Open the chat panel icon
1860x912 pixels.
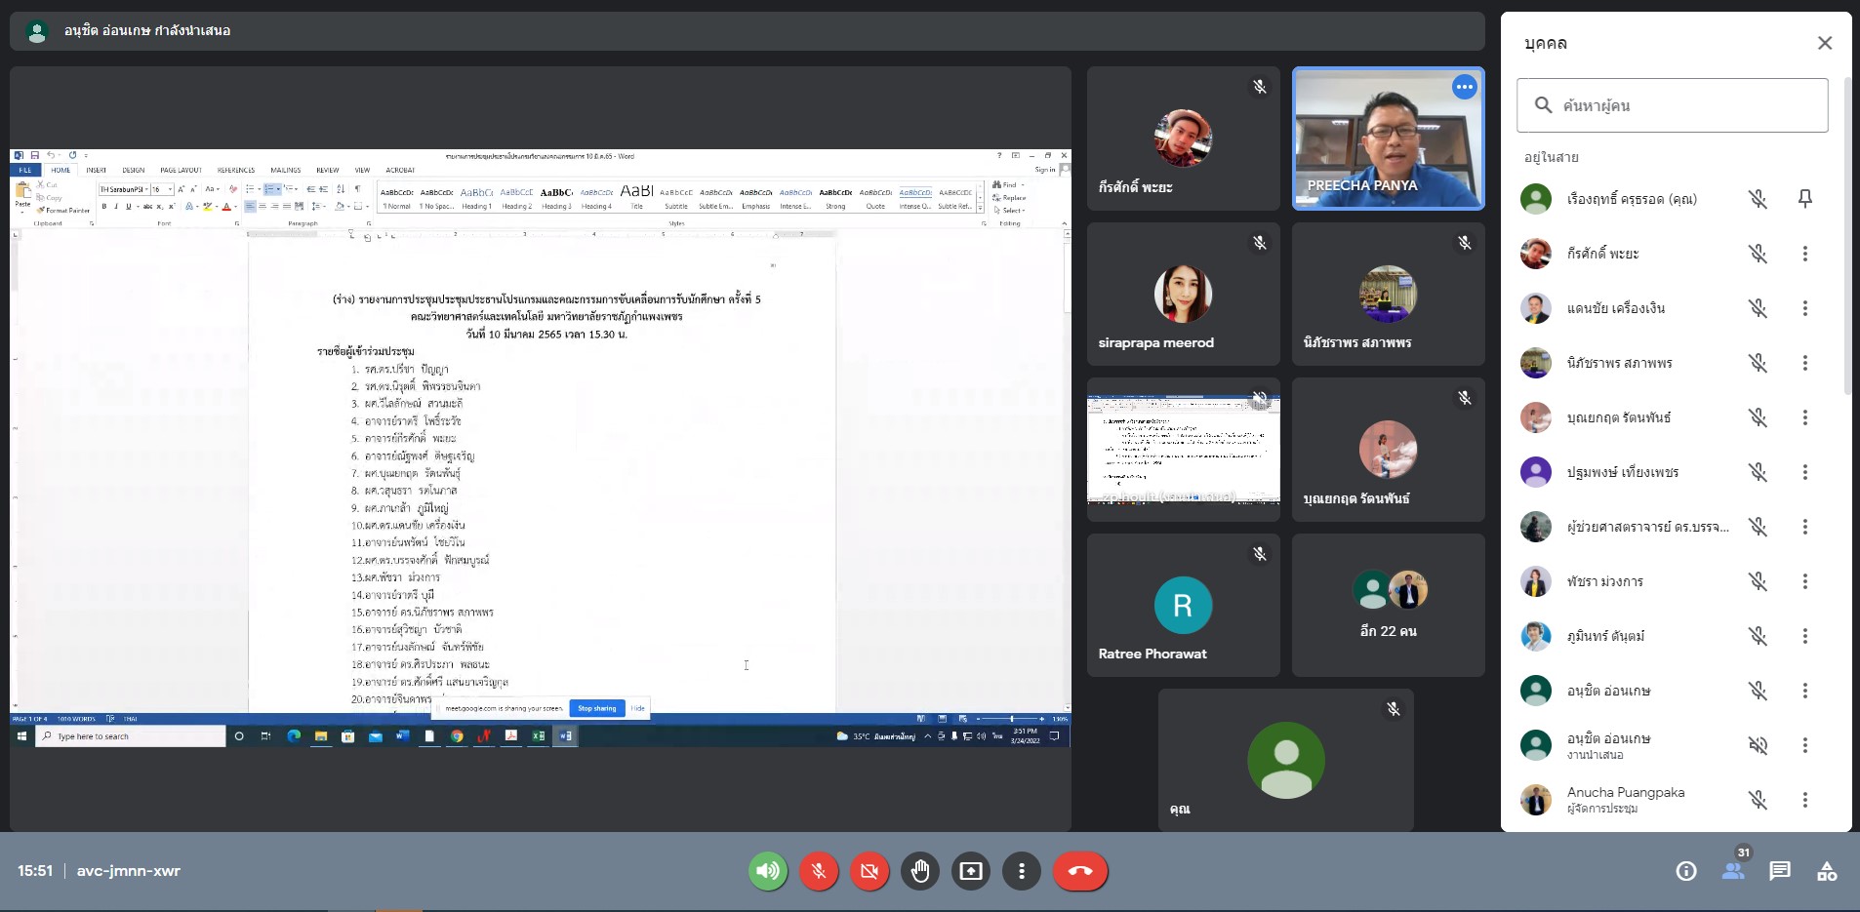point(1779,871)
